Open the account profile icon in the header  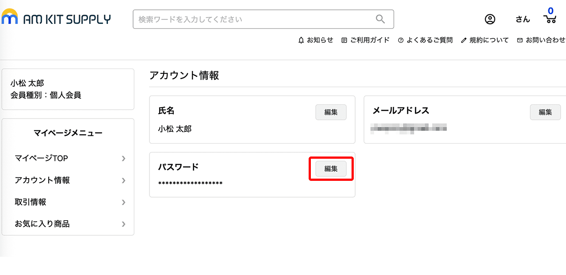pyautogui.click(x=490, y=19)
